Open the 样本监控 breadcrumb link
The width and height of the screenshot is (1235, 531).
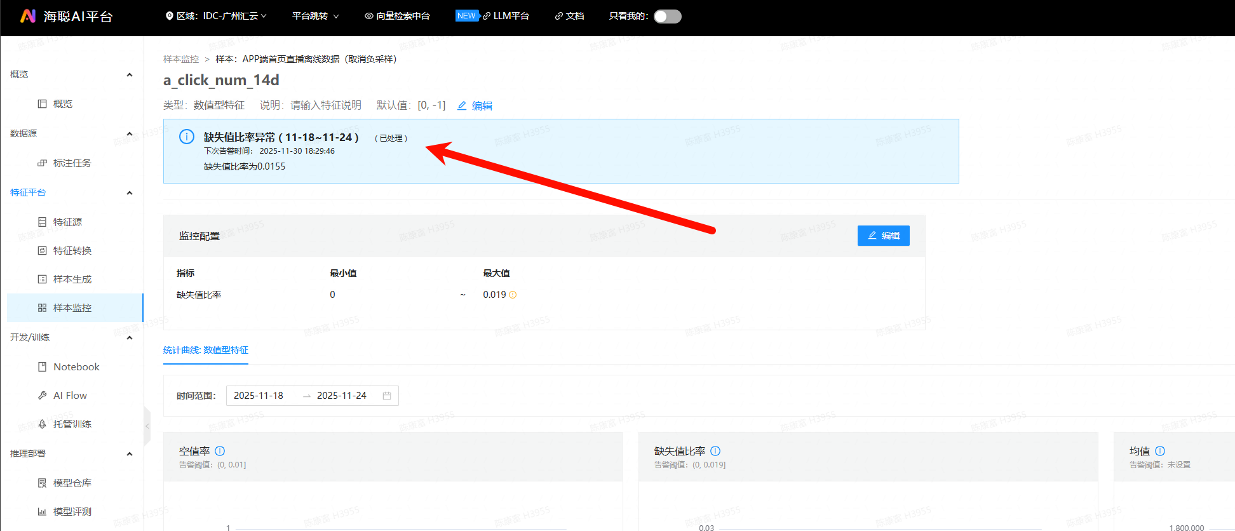tap(181, 59)
